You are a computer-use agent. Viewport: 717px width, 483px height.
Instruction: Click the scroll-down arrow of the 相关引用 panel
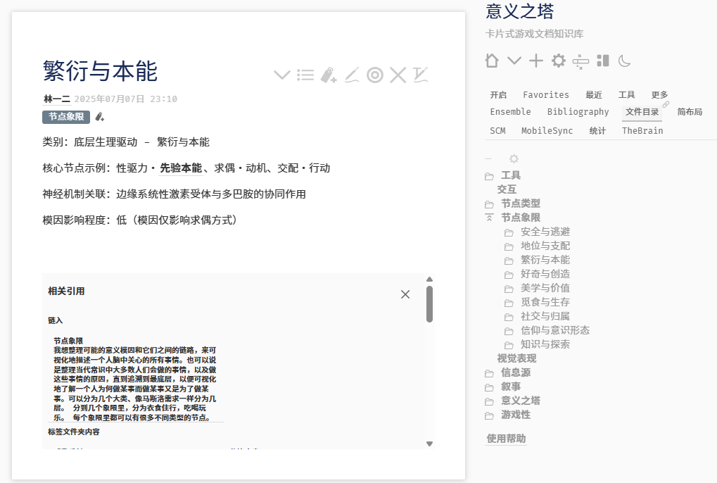point(429,444)
